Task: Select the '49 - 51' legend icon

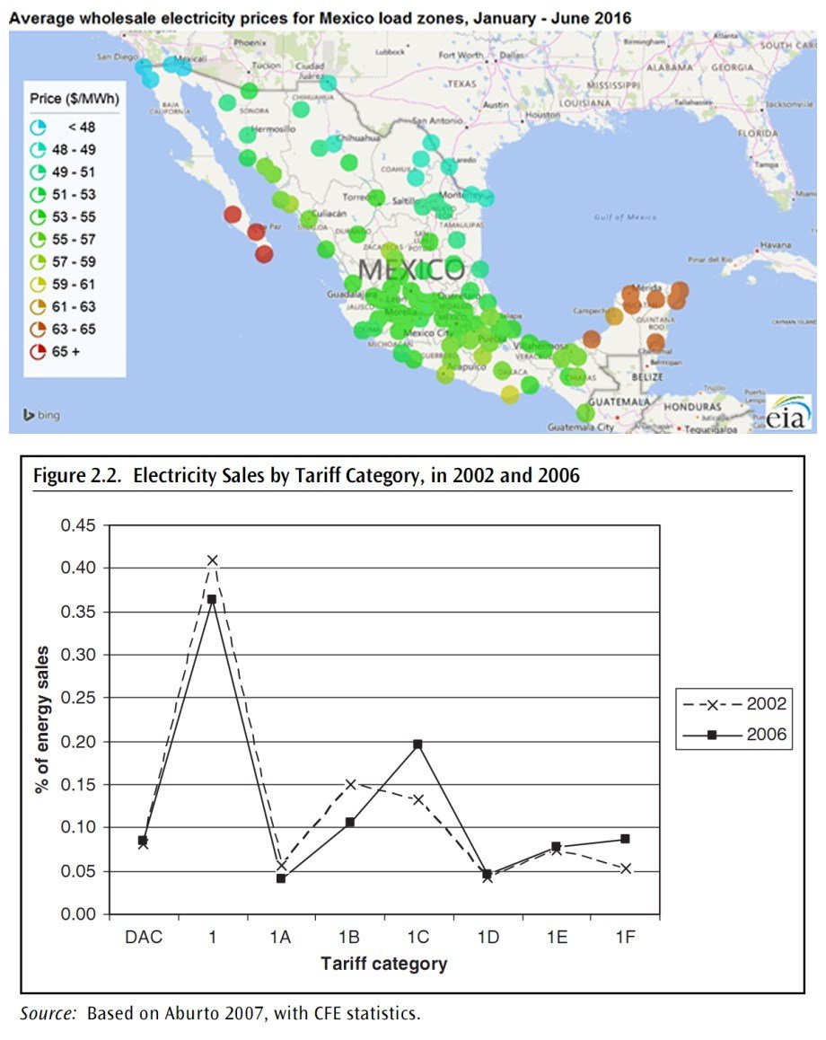Action: 38,172
